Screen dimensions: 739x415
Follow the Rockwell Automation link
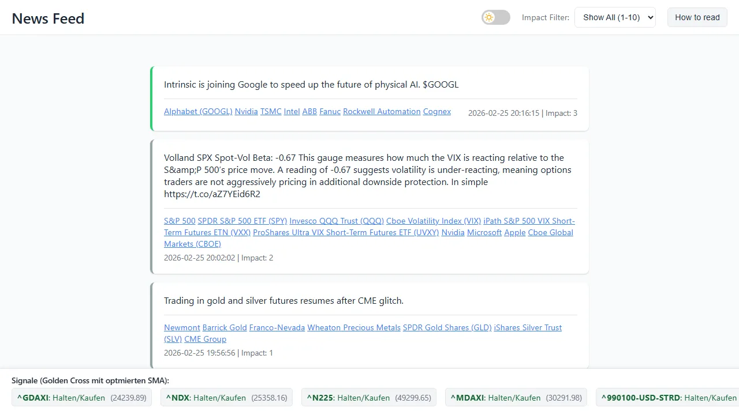(382, 111)
